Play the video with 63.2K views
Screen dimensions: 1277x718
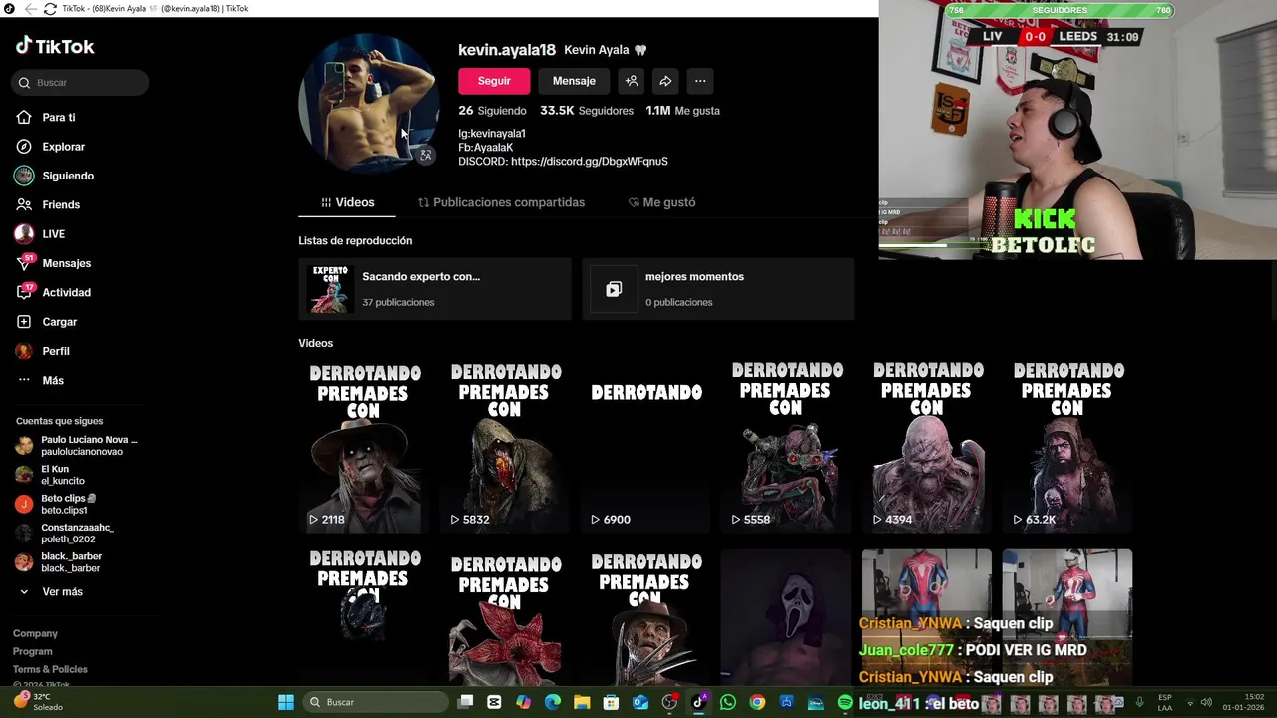click(x=1068, y=447)
